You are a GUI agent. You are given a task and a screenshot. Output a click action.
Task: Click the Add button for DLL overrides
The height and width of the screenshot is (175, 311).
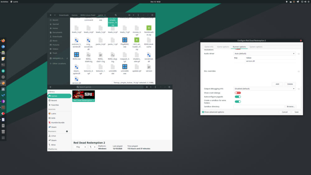tap(277, 84)
